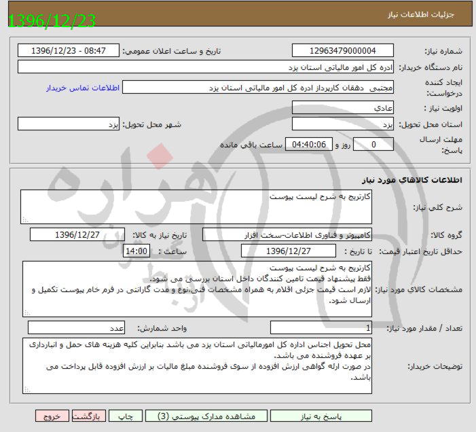The height and width of the screenshot is (432, 476).
Task: Click the مهلت ارسال پاسخ label
Action: (441, 145)
